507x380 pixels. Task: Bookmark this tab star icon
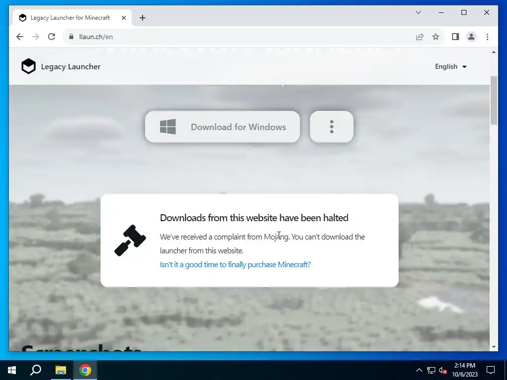[x=436, y=37]
